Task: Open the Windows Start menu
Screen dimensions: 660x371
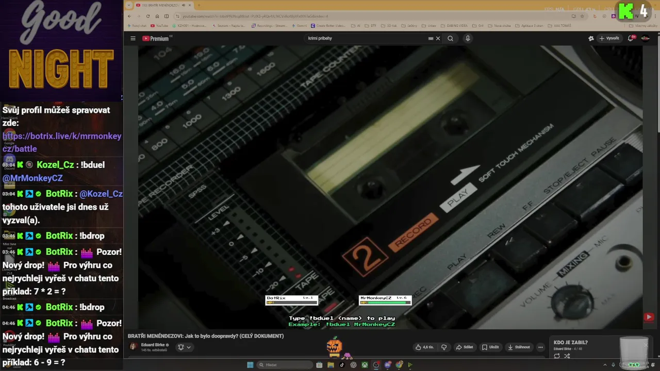Action: [x=250, y=365]
